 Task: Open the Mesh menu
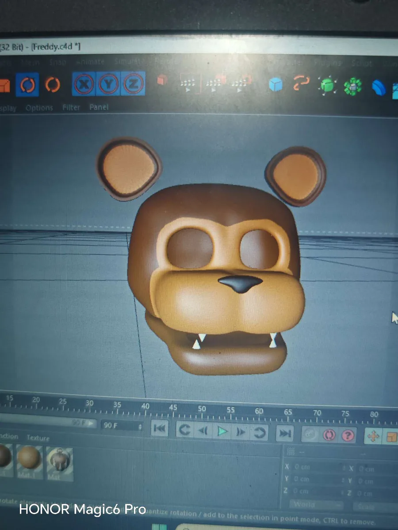30,63
